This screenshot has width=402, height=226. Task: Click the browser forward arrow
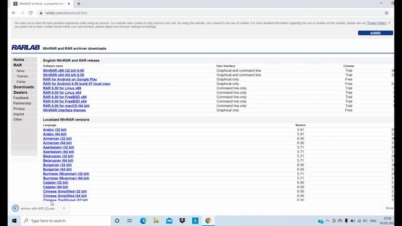coord(22,13)
